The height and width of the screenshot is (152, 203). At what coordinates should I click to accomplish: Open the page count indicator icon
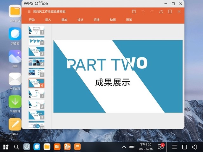[x=170, y=12]
